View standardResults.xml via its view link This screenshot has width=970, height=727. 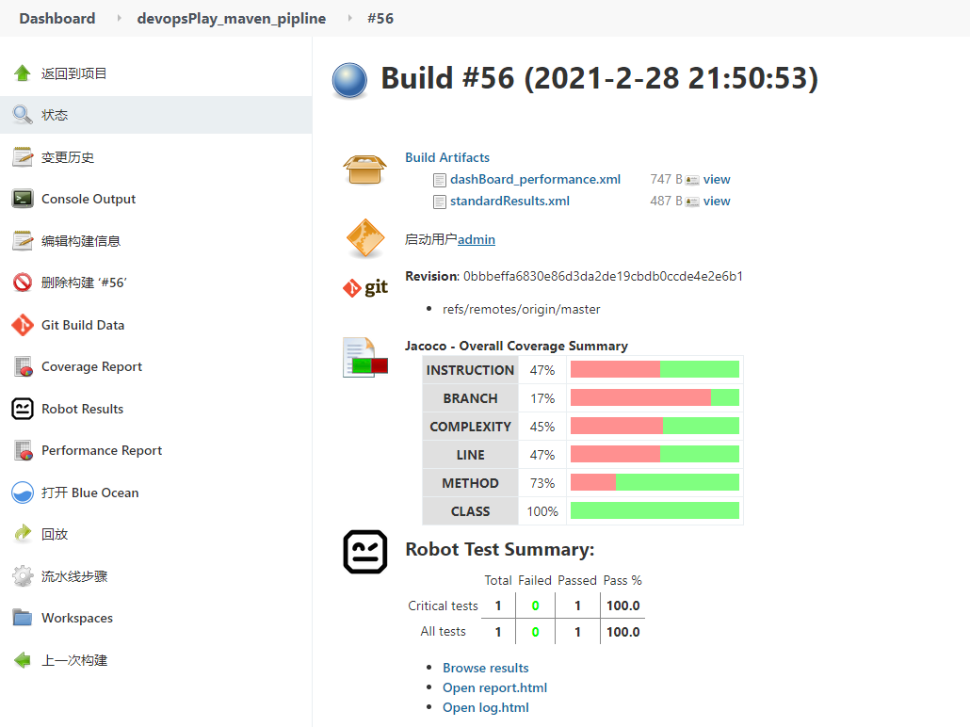pyautogui.click(x=717, y=202)
